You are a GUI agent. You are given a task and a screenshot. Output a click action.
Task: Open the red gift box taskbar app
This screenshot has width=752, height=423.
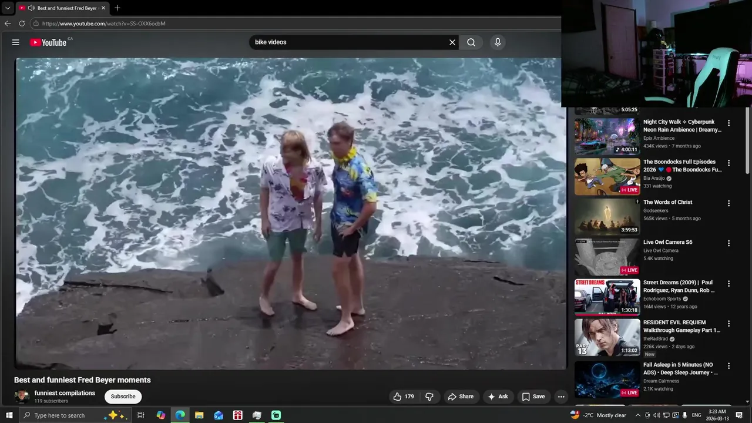coord(237,415)
